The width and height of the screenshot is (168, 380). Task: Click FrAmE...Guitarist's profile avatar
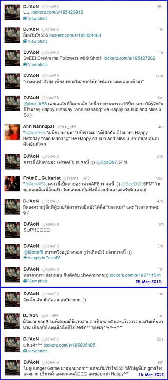pyautogui.click(x=12, y=183)
